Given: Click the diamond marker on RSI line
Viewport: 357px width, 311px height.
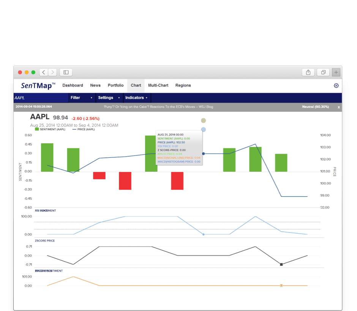Looking at the screenshot, I should (204, 234).
